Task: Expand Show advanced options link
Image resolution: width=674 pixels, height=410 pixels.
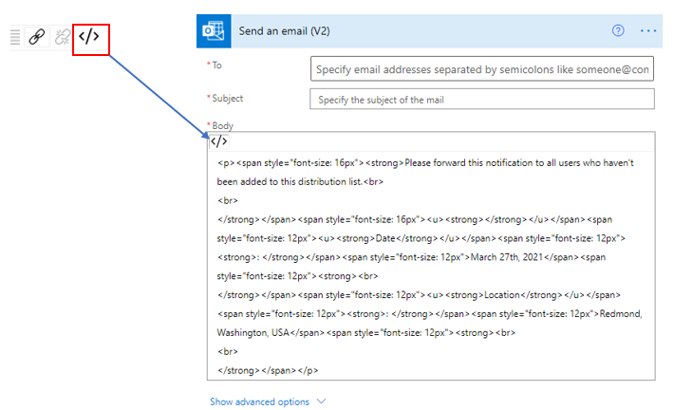Action: pyautogui.click(x=259, y=401)
